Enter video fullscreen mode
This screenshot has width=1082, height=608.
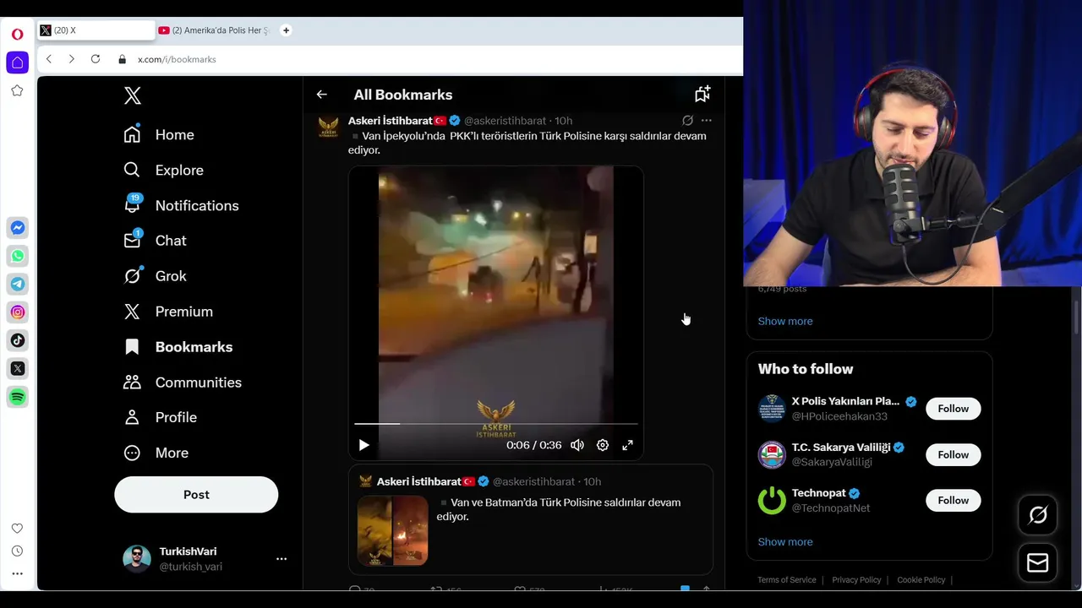tap(627, 445)
